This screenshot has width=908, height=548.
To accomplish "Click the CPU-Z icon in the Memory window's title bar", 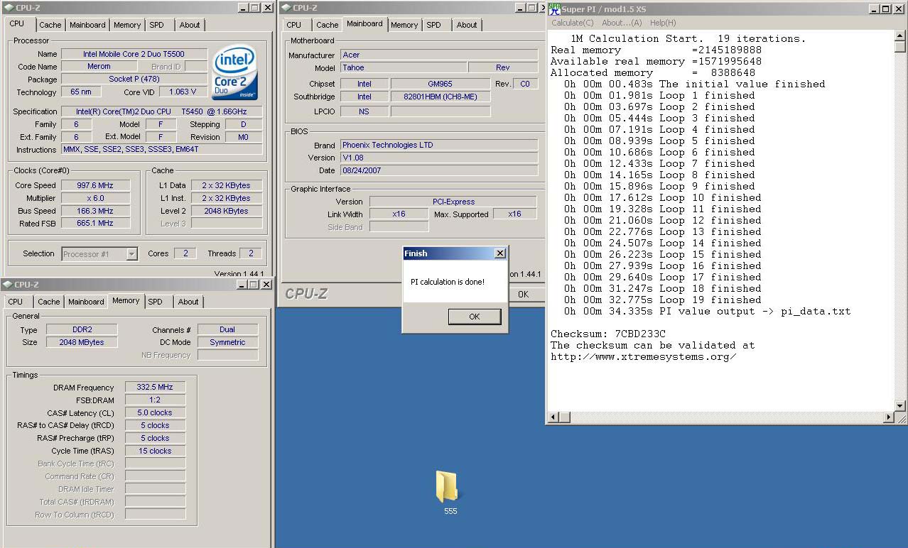I will [x=7, y=285].
